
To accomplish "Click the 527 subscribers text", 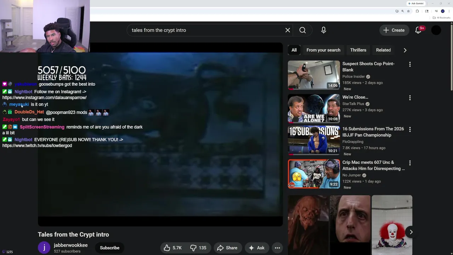I will (67, 251).
